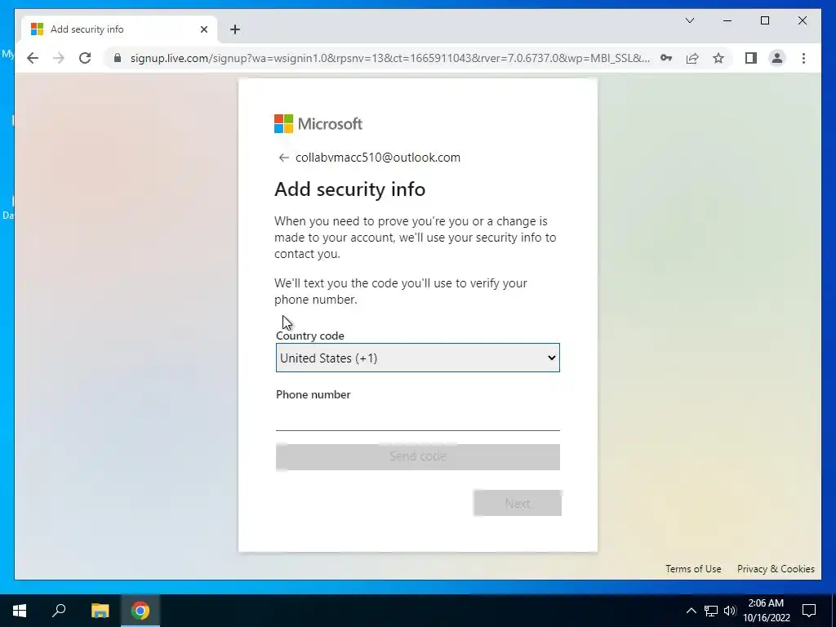Image resolution: width=836 pixels, height=627 pixels.
Task: Click the Microsoft logo
Action: (x=318, y=124)
